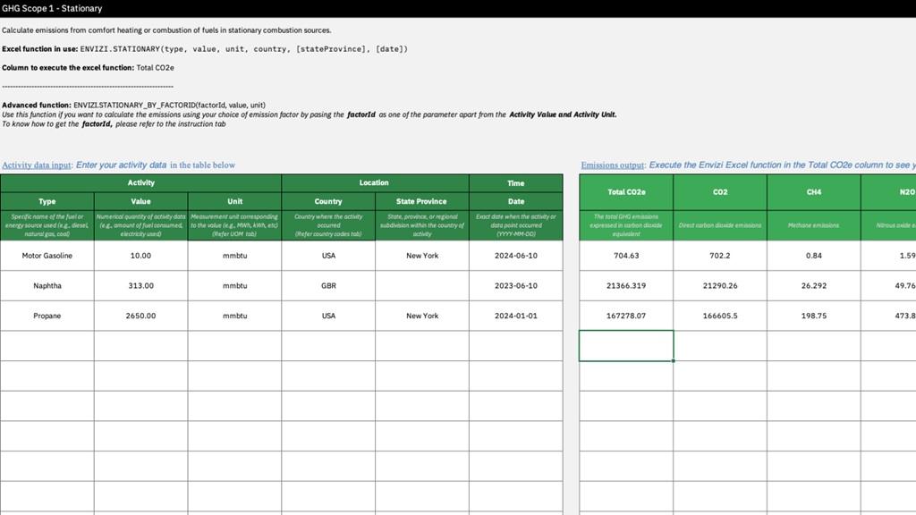This screenshot has height=515, width=916.
Task: Click the Total CO2e value 21366.319
Action: point(626,286)
